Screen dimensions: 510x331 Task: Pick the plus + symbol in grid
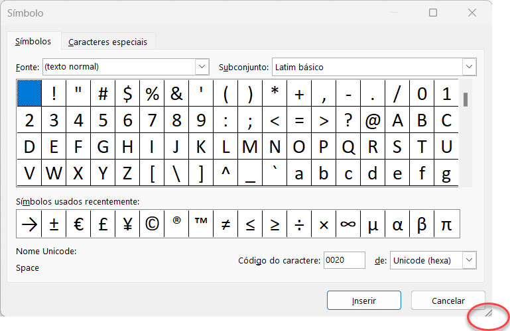point(299,93)
